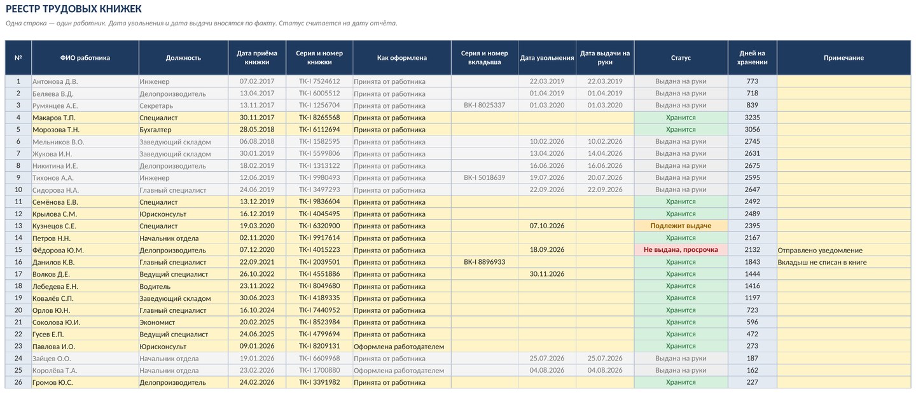The width and height of the screenshot is (916, 393).
Task: Click the hand-over date "14.04.2026"
Action: 605,154
